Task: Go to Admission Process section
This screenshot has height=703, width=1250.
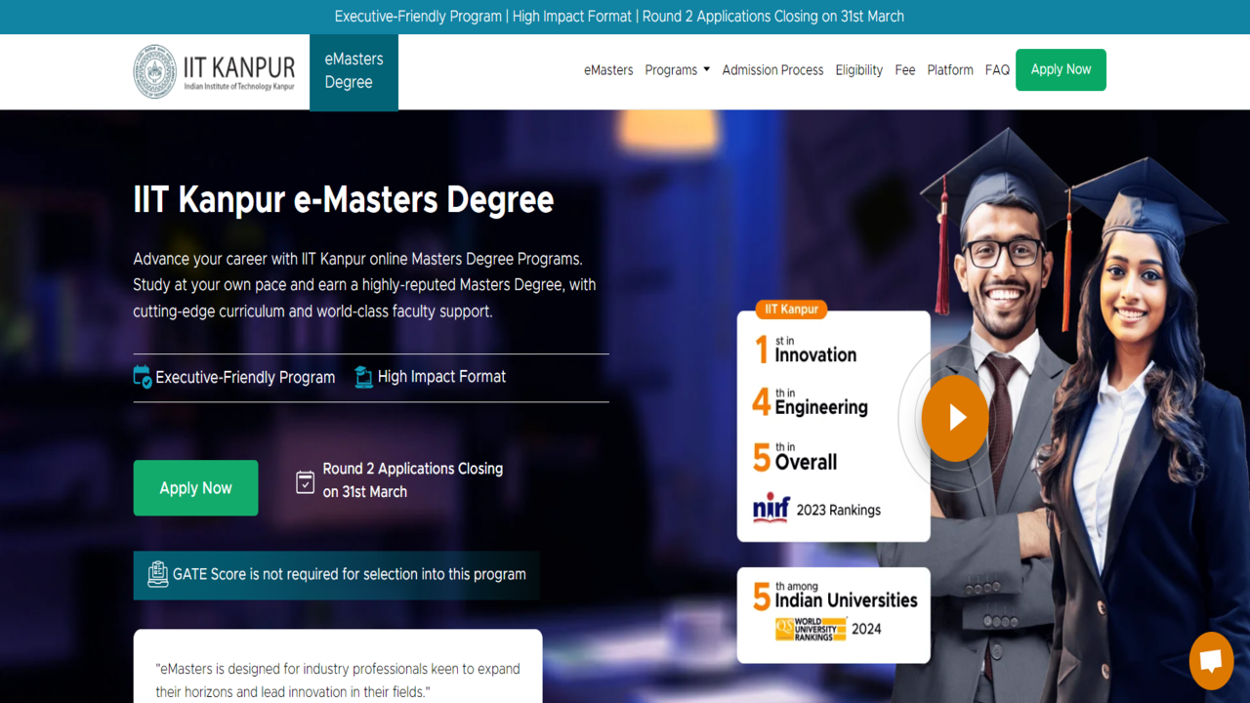Action: pyautogui.click(x=772, y=70)
